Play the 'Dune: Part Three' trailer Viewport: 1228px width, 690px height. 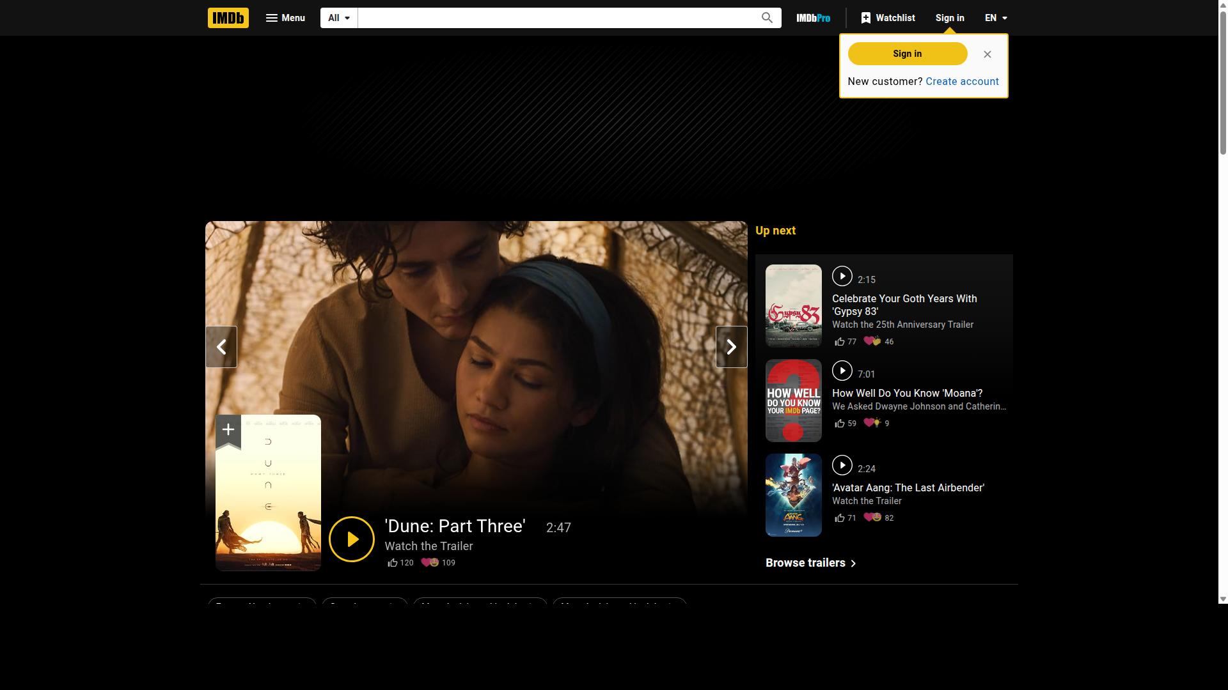pos(351,539)
